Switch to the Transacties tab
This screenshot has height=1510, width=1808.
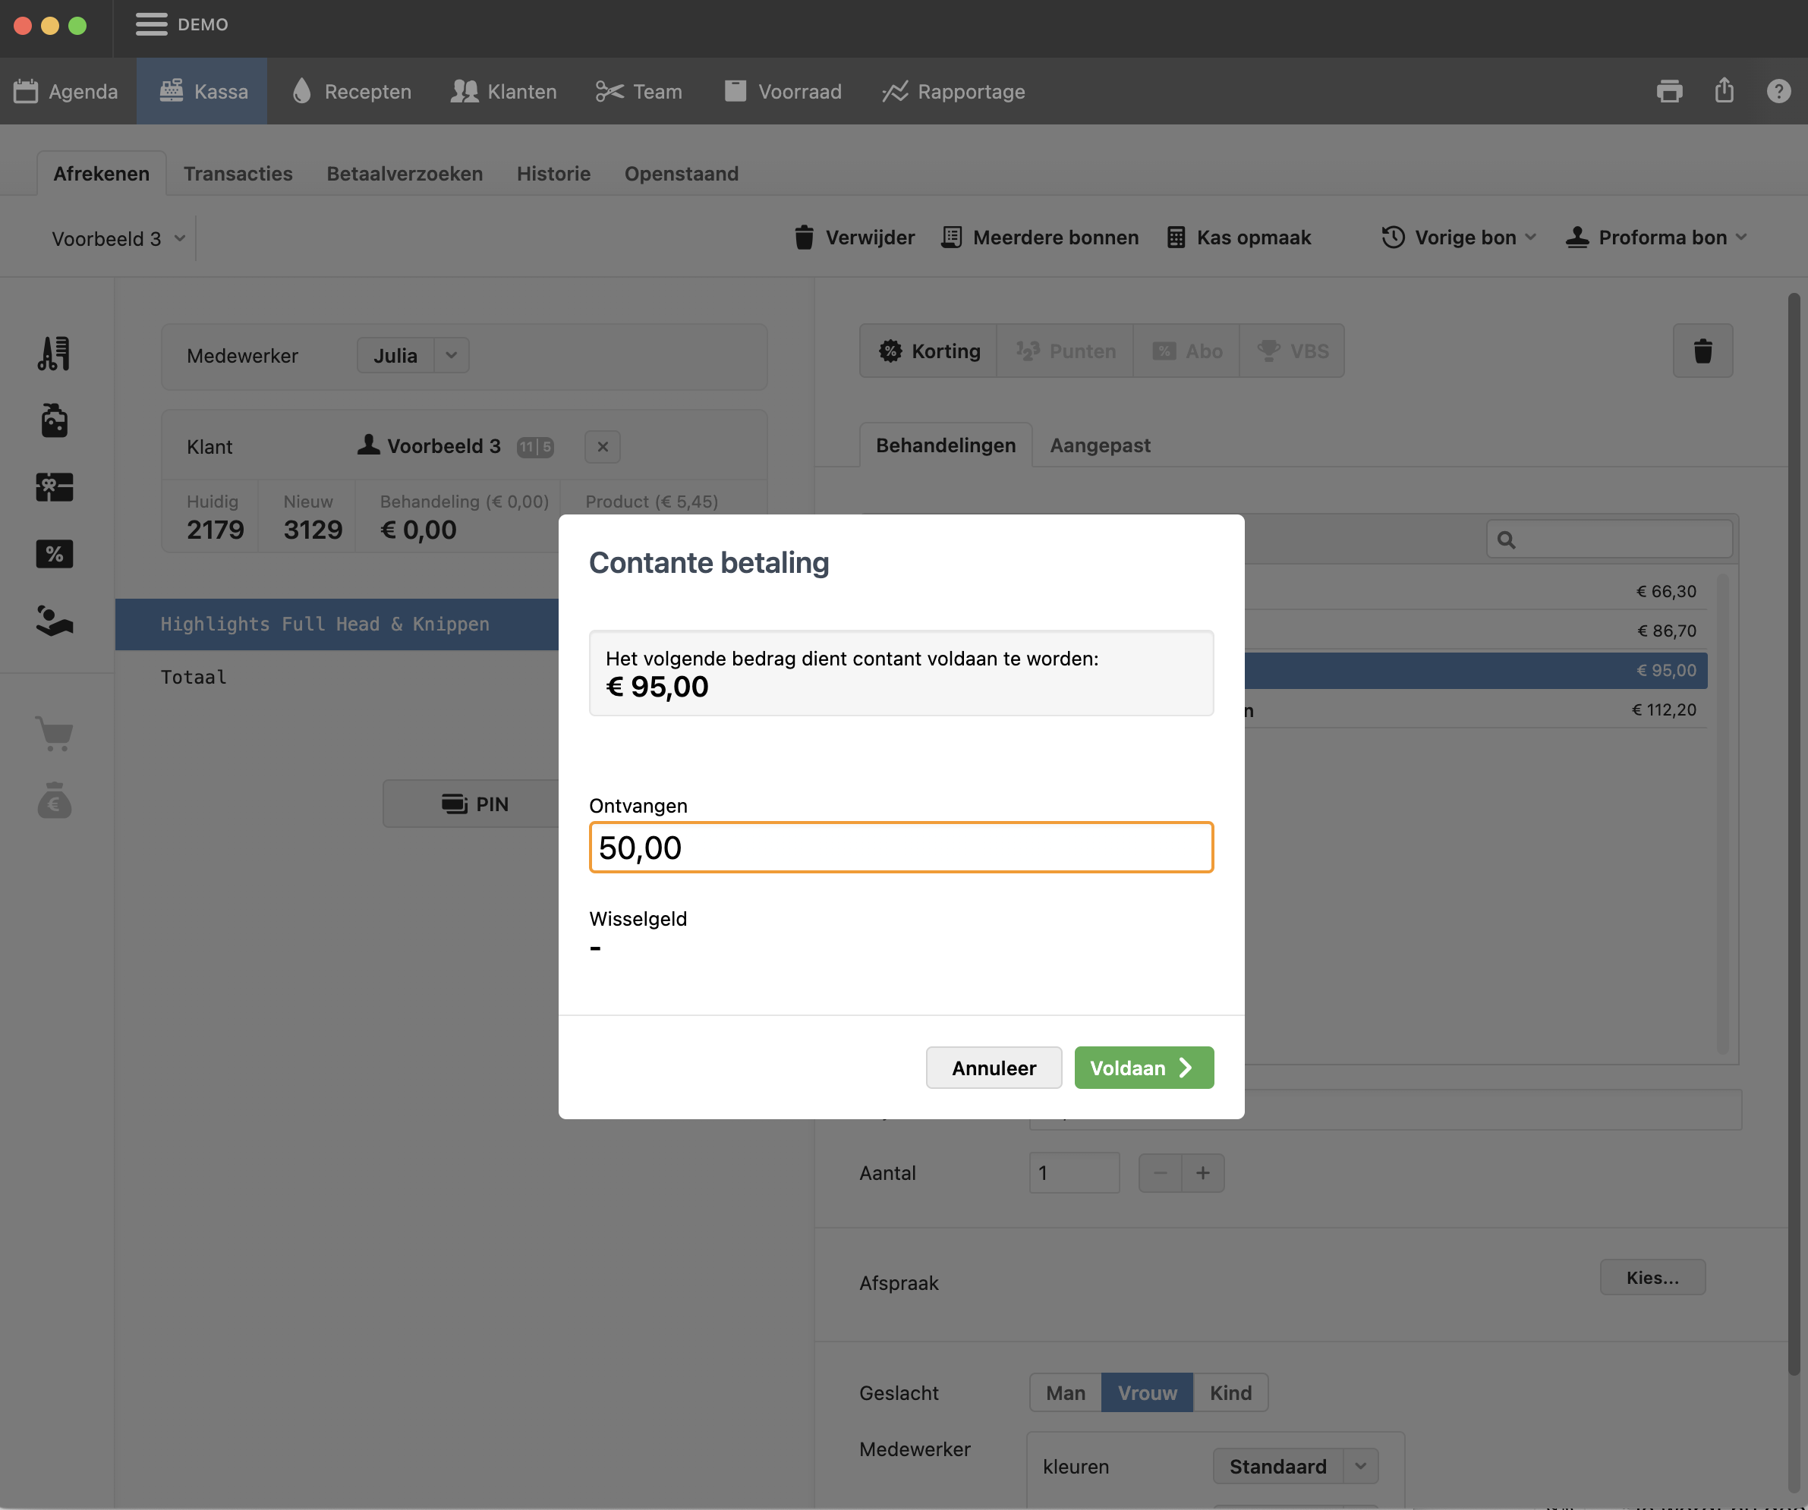tap(238, 174)
